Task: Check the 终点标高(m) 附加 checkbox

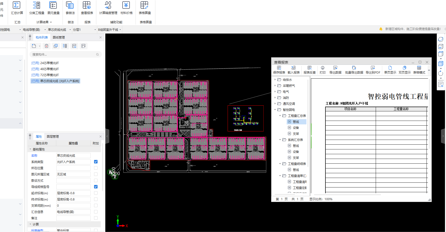Action: coord(96,199)
